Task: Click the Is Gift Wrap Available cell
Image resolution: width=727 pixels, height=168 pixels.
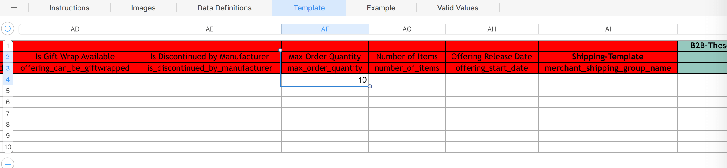Action: pyautogui.click(x=75, y=57)
